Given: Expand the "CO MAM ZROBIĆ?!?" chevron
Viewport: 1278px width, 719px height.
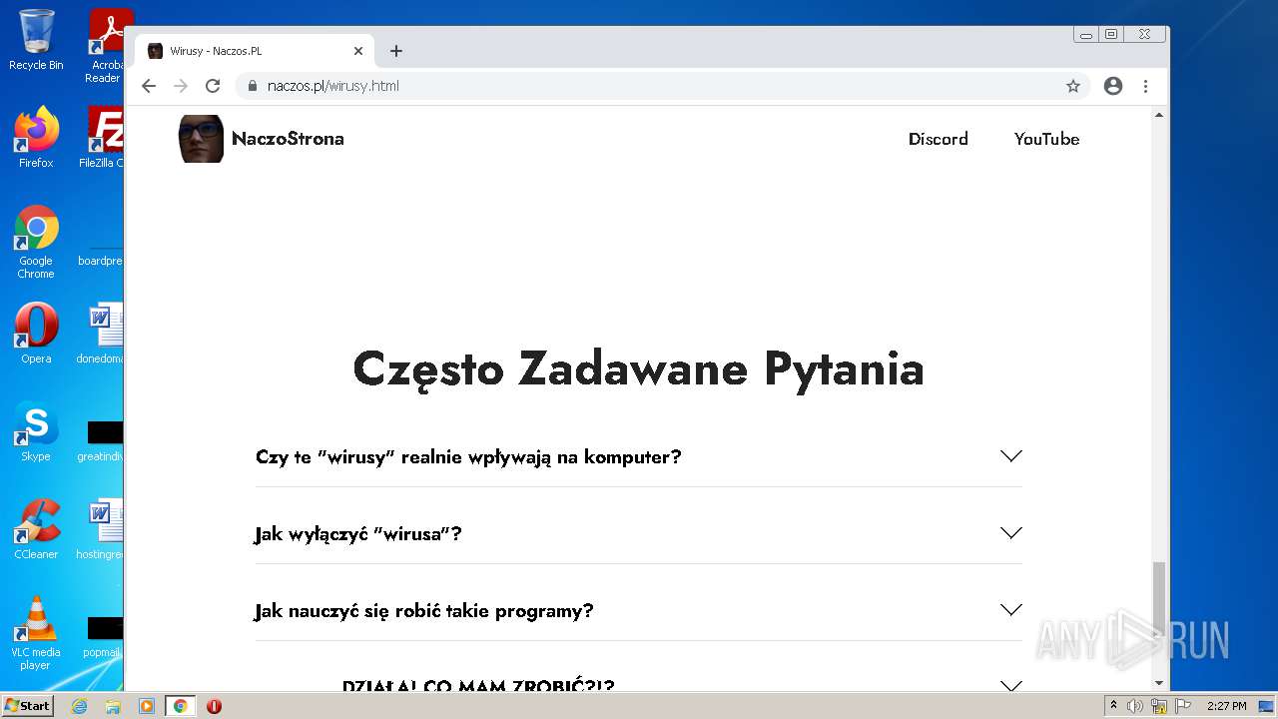Looking at the screenshot, I should [x=1011, y=686].
